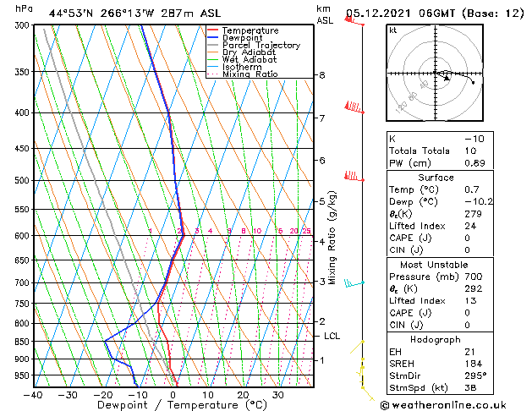The height and width of the screenshot is (411, 532).
Task: Click the red Temperature legend line
Action: tap(212, 30)
